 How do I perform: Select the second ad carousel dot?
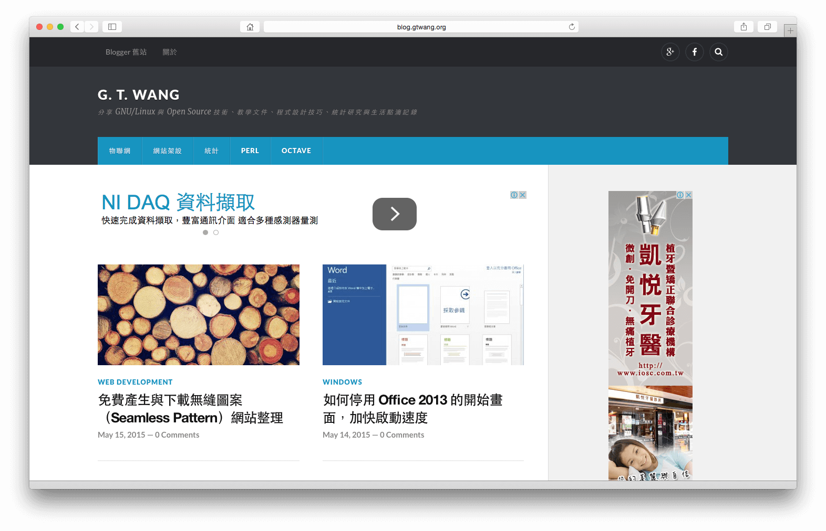(216, 232)
